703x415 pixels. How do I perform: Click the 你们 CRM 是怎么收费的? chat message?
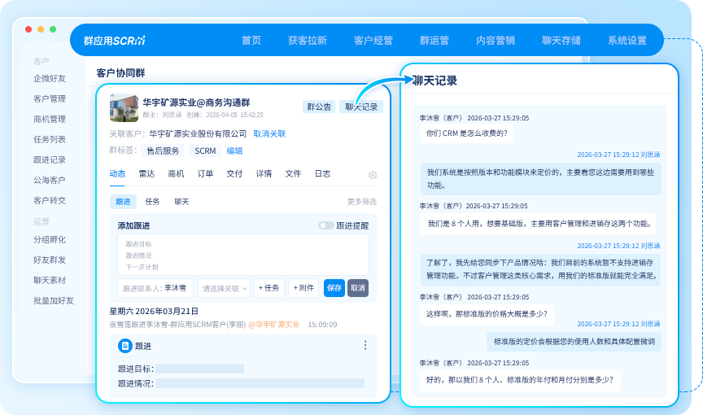coord(467,133)
